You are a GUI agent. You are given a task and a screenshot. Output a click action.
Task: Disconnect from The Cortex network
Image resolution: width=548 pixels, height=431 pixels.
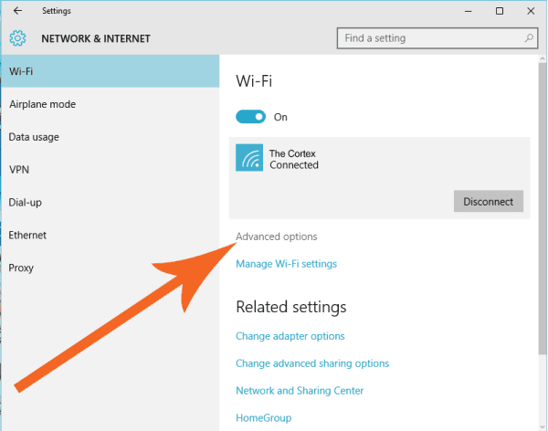pyautogui.click(x=489, y=201)
